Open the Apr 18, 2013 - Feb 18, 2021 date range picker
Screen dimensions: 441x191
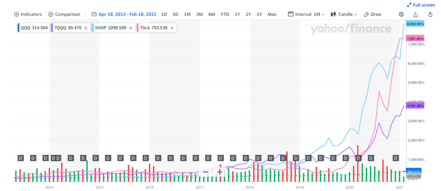click(124, 14)
